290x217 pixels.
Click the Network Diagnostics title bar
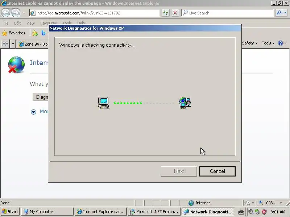[x=145, y=28]
